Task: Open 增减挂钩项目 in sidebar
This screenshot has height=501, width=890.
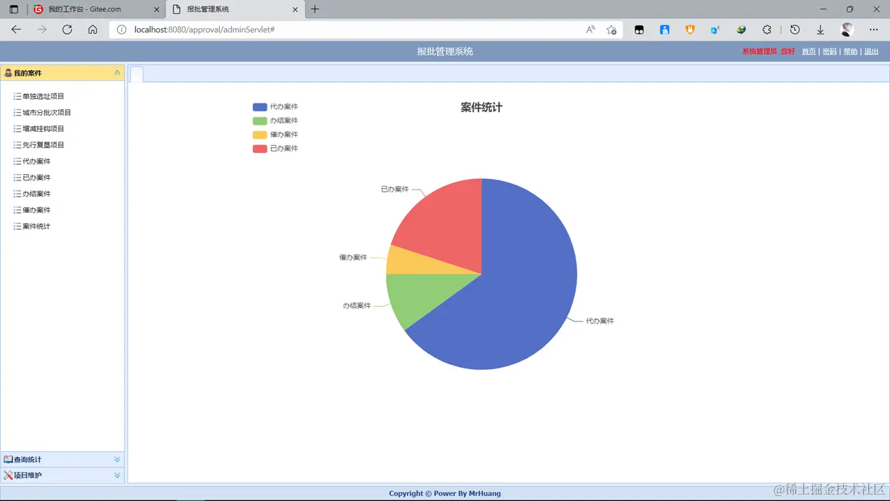Action: [44, 128]
